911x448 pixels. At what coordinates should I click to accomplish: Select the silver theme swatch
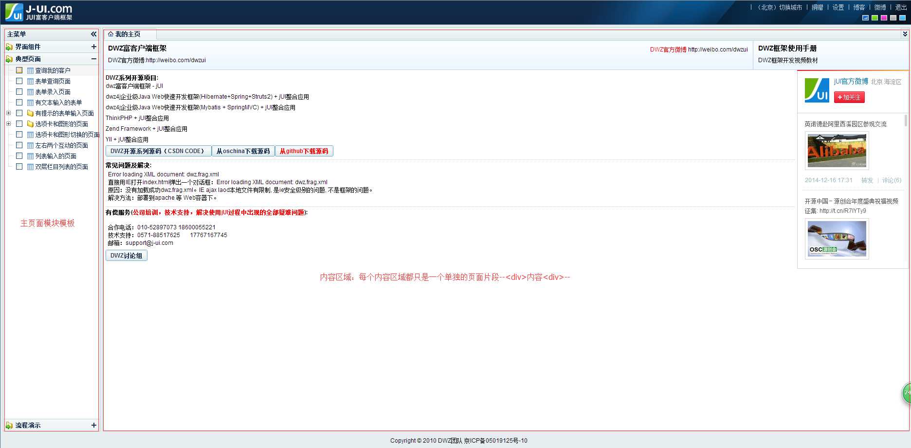pos(893,18)
